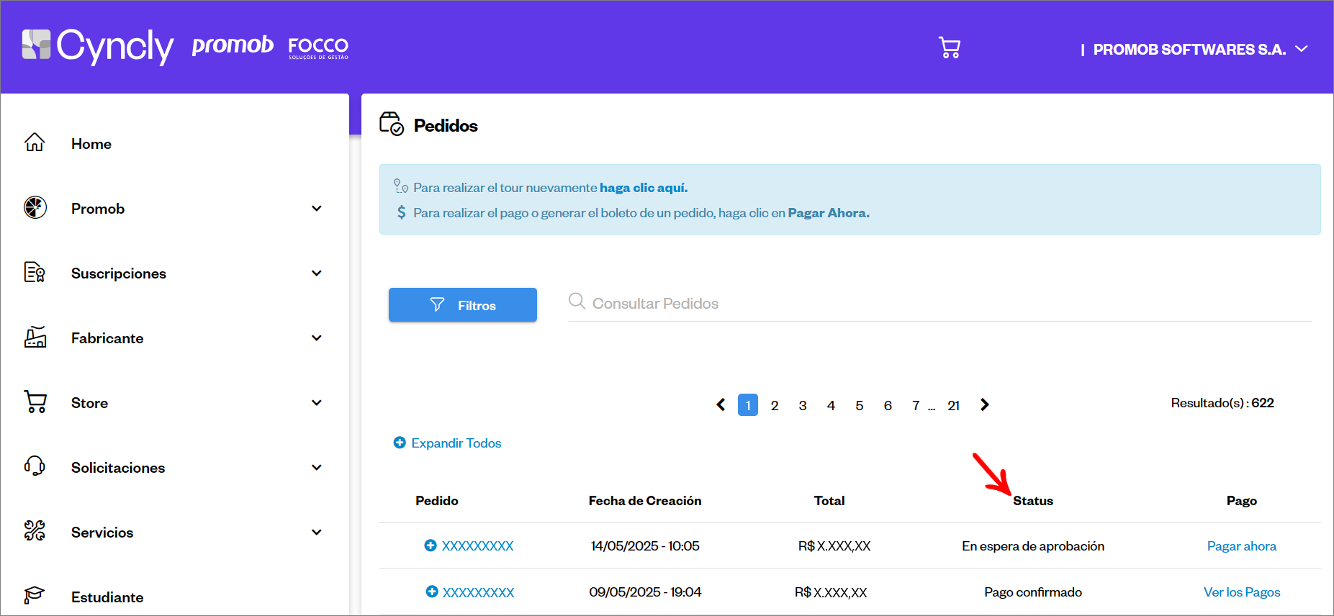Click the Home house icon in sidebar
Image resolution: width=1334 pixels, height=616 pixels.
(35, 143)
